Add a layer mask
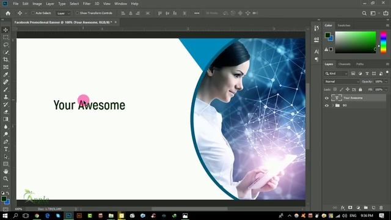Viewport: 391px width, 220px height. coord(350,208)
